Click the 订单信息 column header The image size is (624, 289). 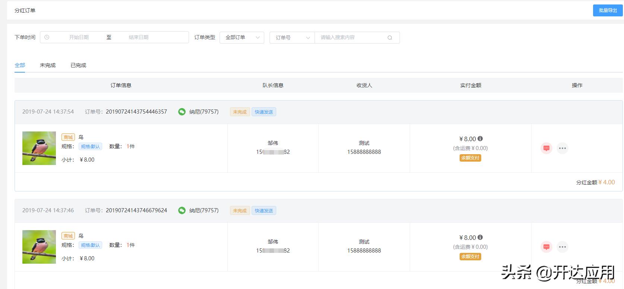pos(121,85)
